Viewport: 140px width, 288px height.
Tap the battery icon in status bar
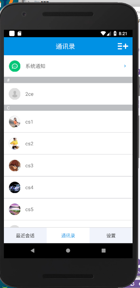[x=115, y=33]
